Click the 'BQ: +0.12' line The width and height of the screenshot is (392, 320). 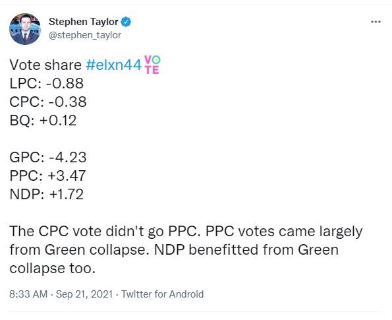[43, 121]
